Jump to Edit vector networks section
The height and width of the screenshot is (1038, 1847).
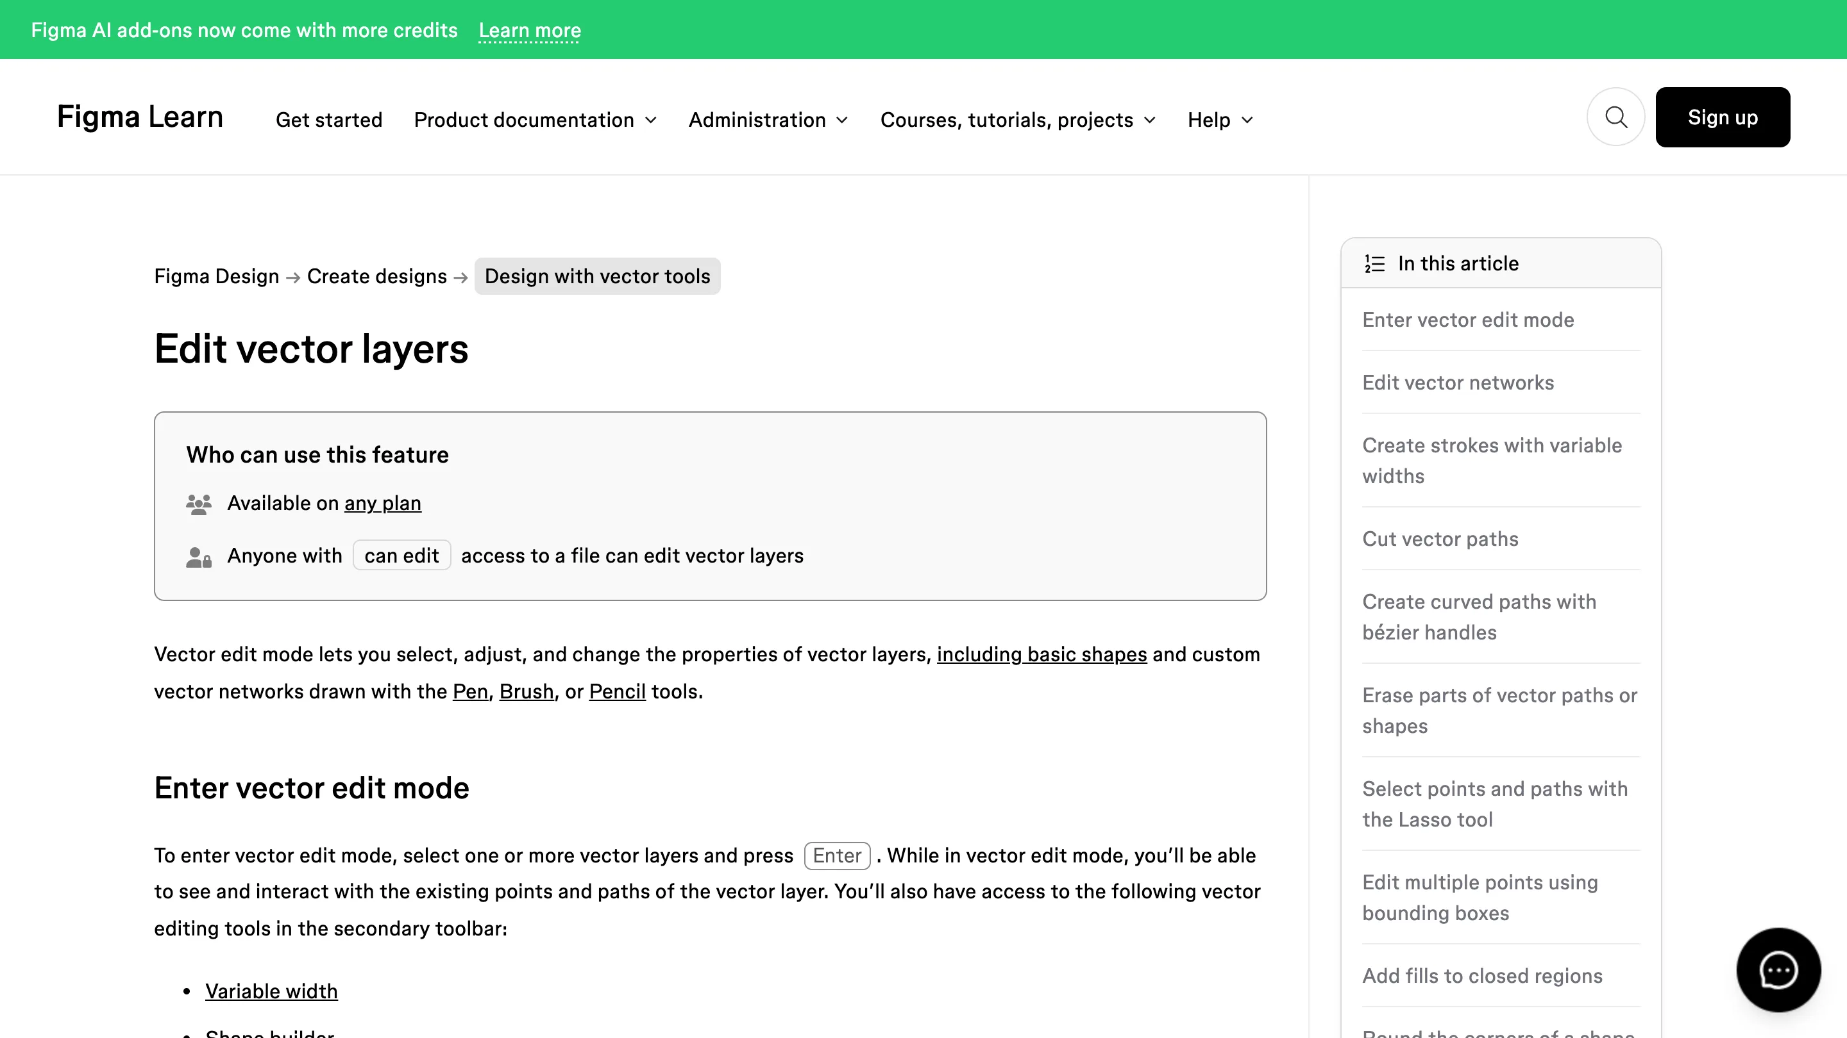(x=1458, y=383)
